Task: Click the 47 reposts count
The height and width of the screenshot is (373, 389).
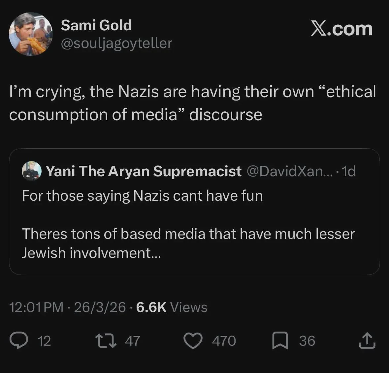Action: [133, 341]
